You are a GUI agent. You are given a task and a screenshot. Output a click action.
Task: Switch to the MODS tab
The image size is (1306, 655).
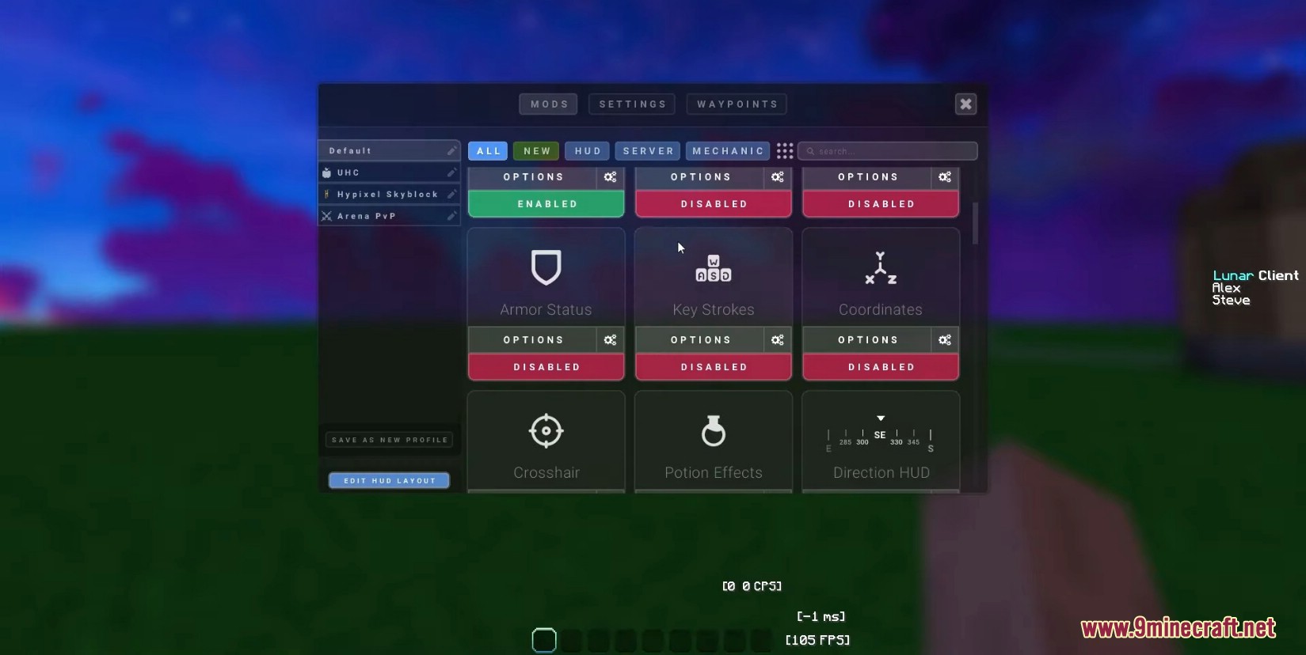tap(549, 104)
